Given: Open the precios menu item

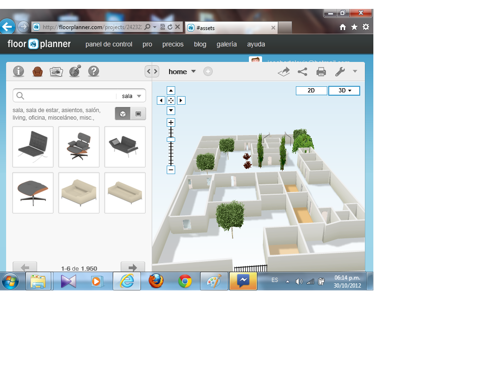Looking at the screenshot, I should click(x=173, y=45).
